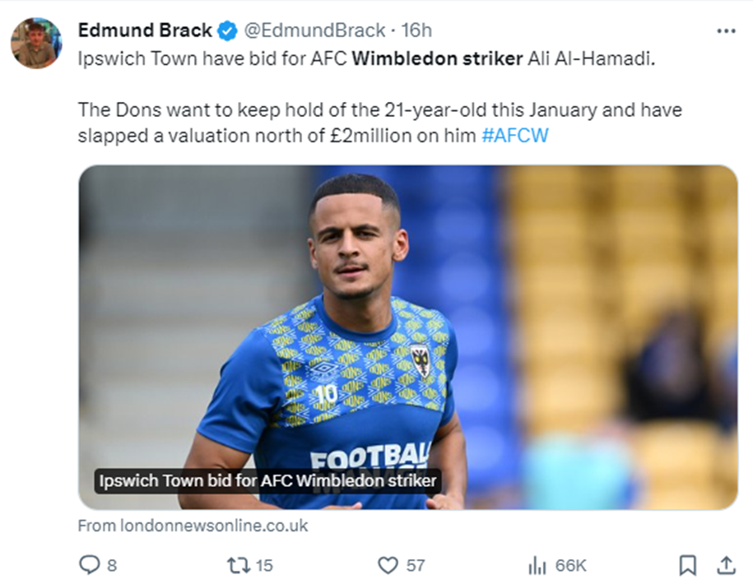Click the 57 likes count

point(416,566)
